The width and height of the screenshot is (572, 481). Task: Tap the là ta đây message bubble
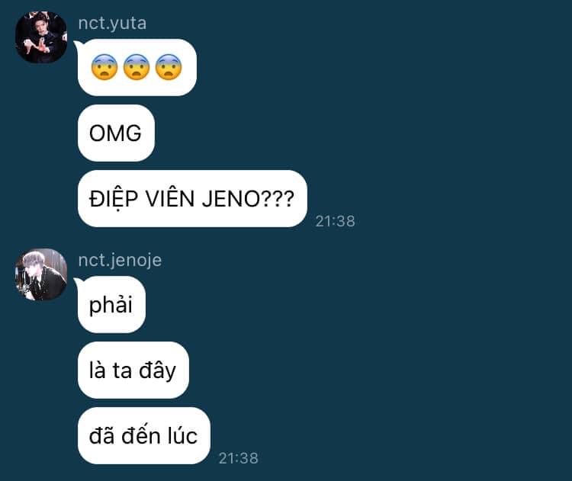coord(133,370)
